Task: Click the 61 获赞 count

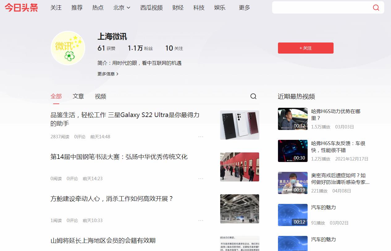Action: 106,48
